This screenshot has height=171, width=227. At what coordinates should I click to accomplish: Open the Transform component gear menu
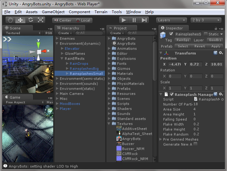click(x=221, y=53)
